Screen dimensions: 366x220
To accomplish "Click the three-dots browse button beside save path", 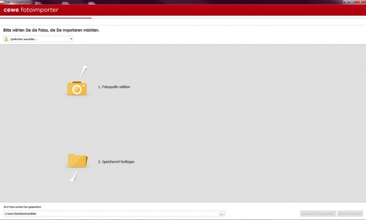I will click(221, 213).
